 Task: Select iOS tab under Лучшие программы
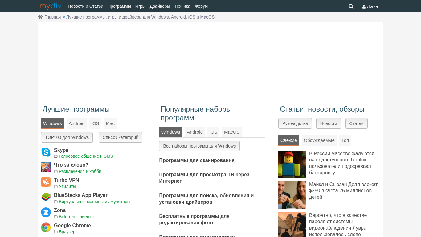coord(95,123)
